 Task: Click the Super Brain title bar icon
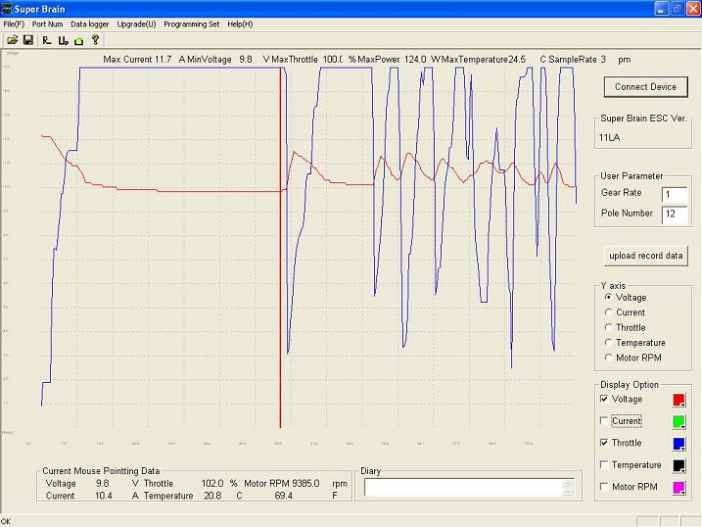(x=6, y=9)
